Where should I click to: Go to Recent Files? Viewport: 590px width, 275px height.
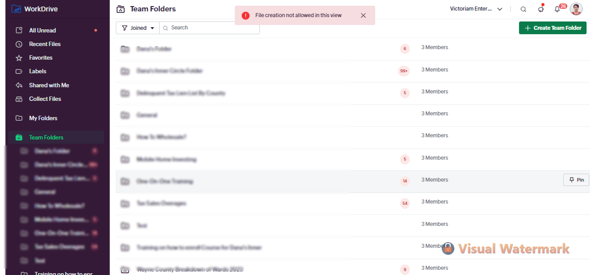click(x=44, y=44)
